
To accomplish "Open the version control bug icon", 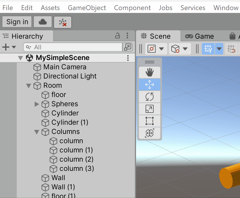I will click(x=63, y=22).
